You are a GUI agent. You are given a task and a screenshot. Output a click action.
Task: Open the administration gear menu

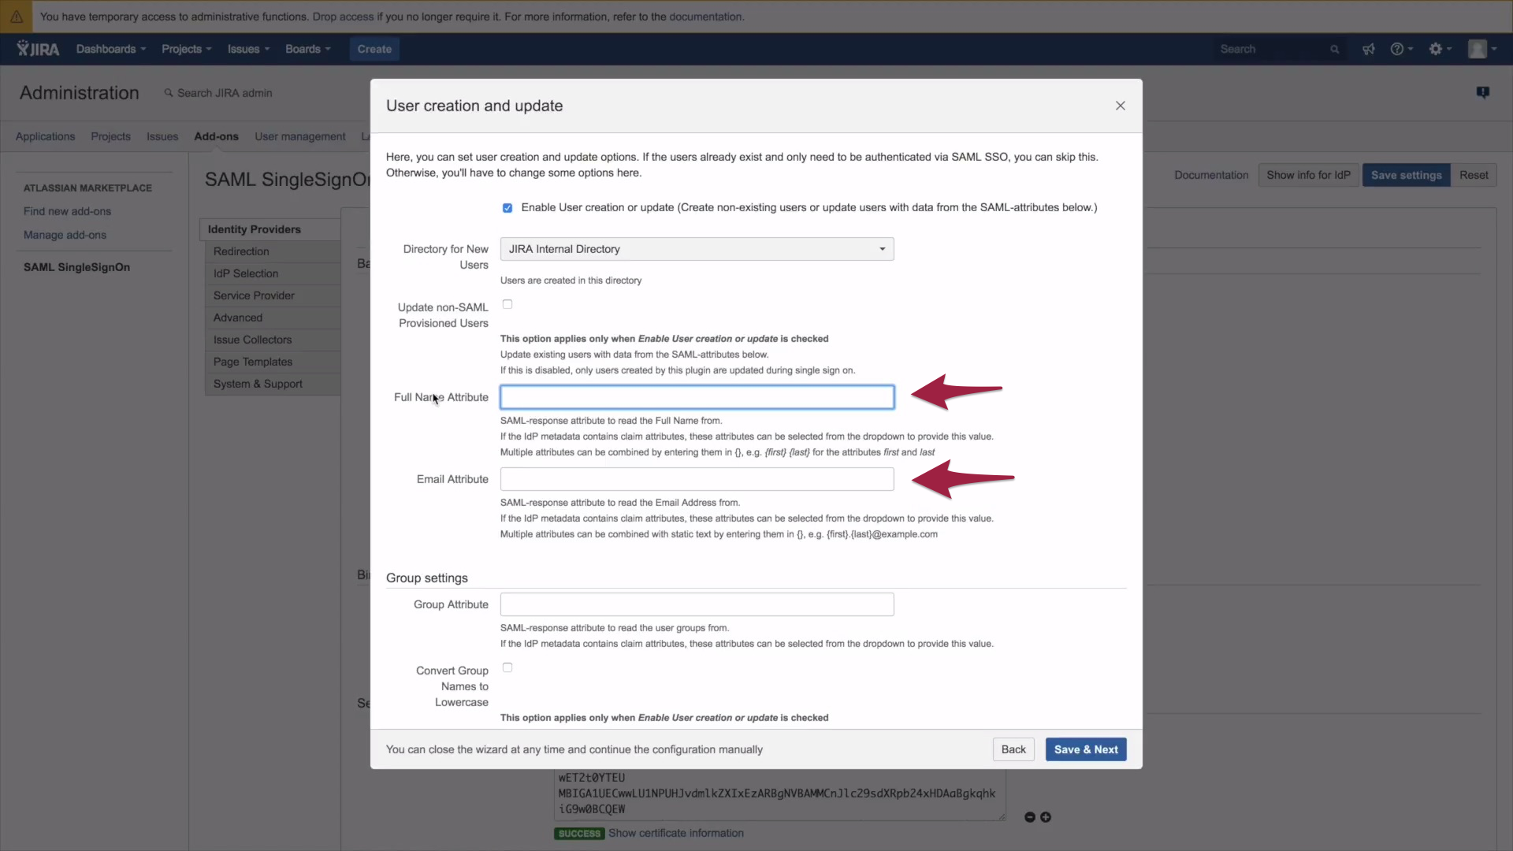click(x=1440, y=49)
